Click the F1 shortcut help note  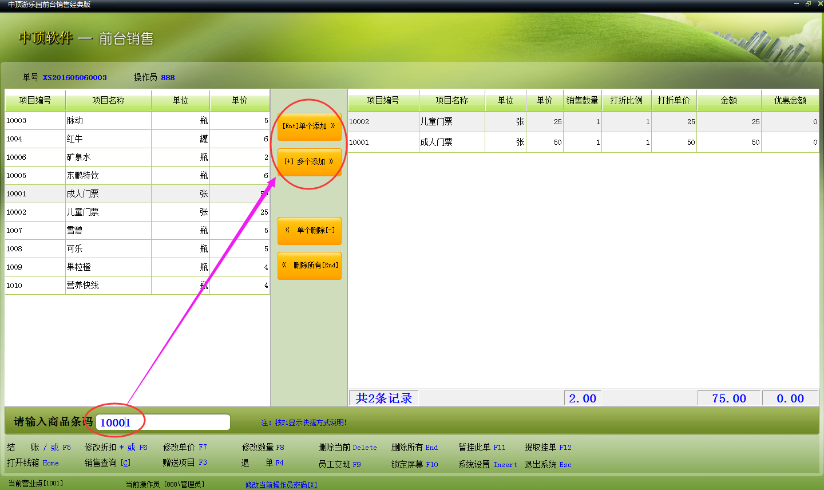[x=304, y=422]
